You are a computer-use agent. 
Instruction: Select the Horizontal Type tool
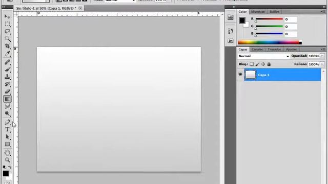pyautogui.click(x=7, y=129)
